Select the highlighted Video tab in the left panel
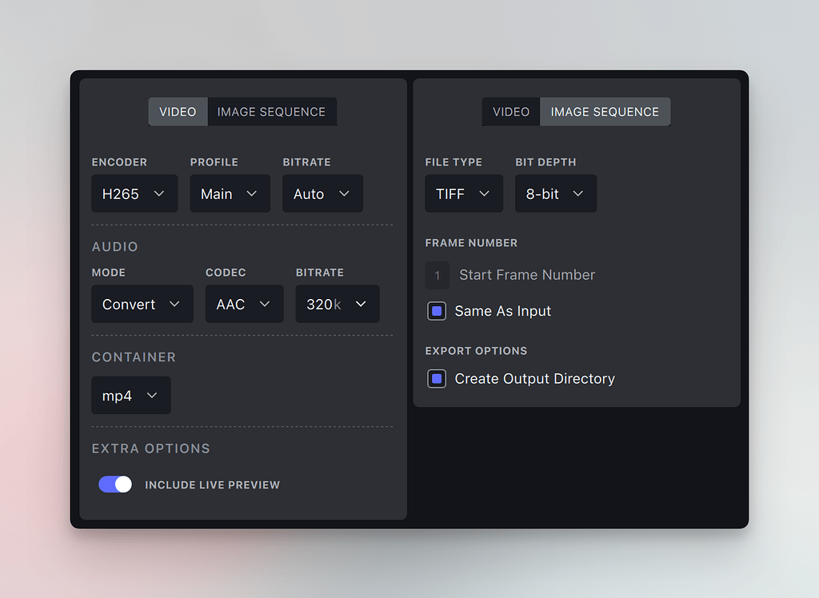This screenshot has width=819, height=598. 178,112
